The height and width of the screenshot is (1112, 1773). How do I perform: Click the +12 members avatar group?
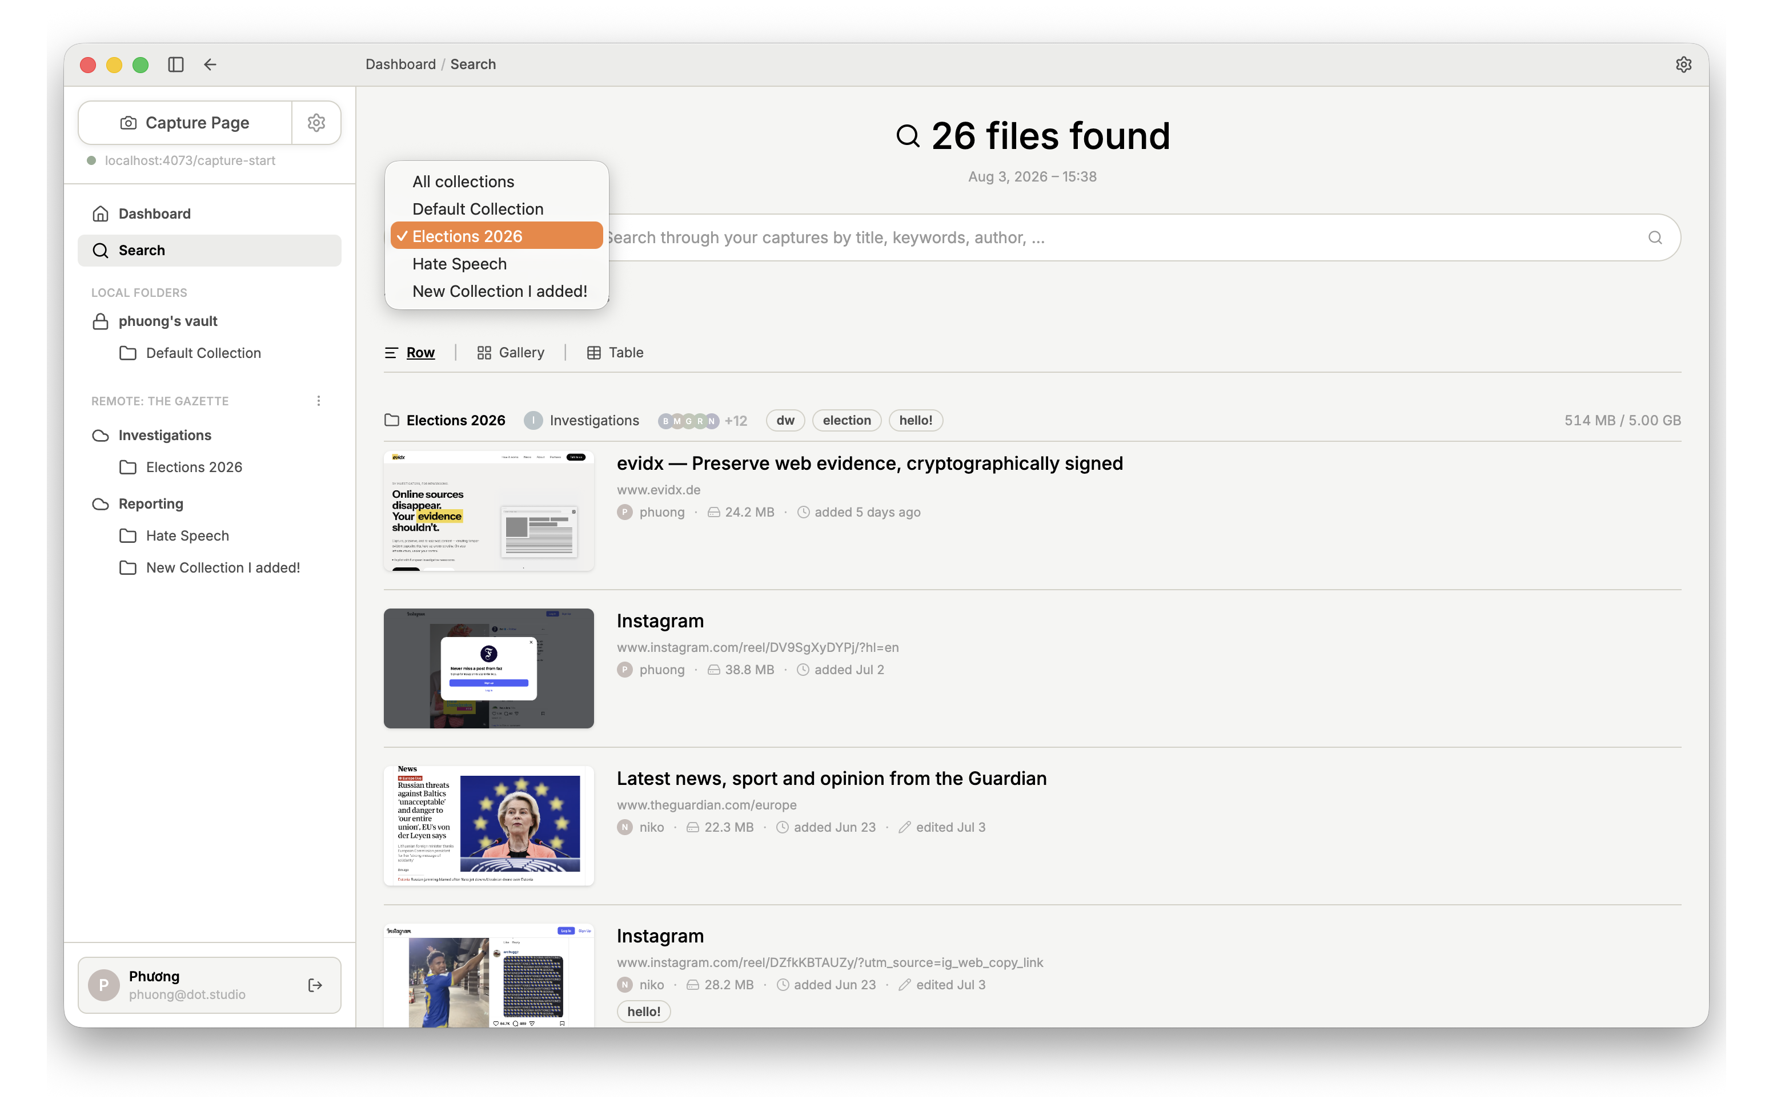(x=702, y=421)
